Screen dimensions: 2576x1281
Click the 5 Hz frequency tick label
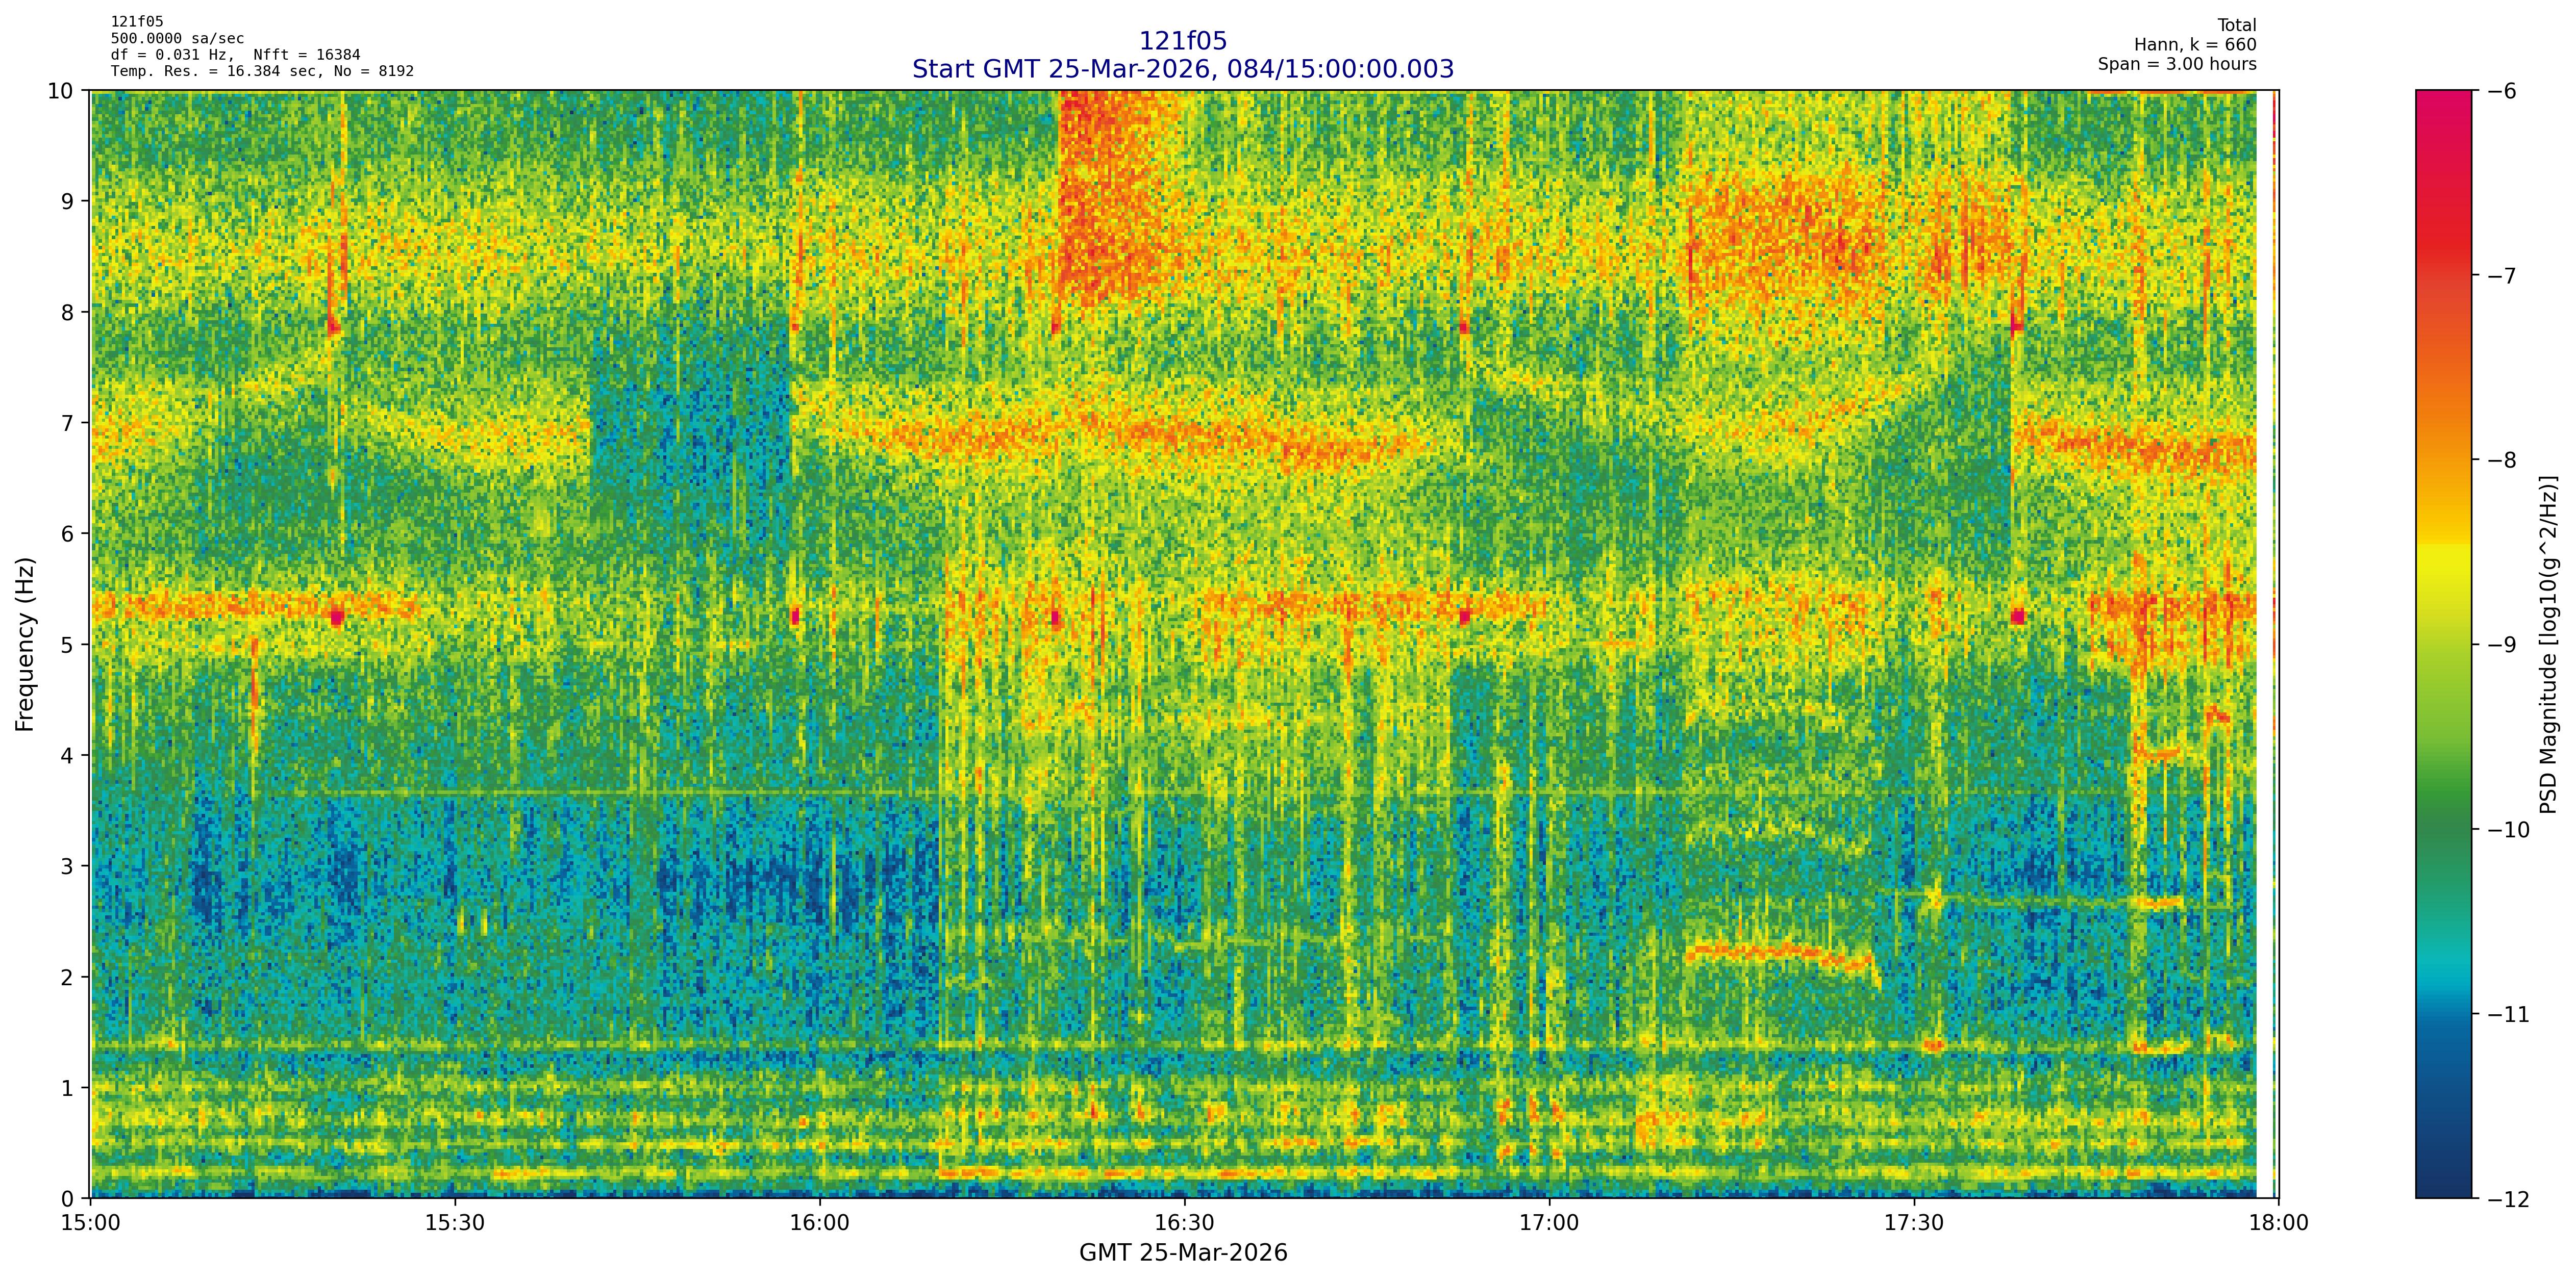[67, 645]
